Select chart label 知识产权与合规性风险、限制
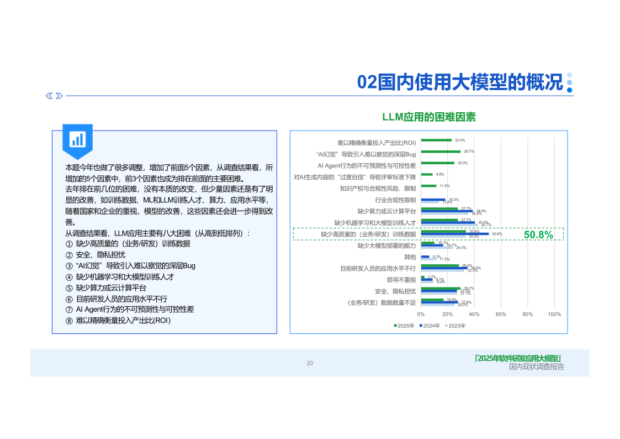The image size is (620, 439). (378, 189)
